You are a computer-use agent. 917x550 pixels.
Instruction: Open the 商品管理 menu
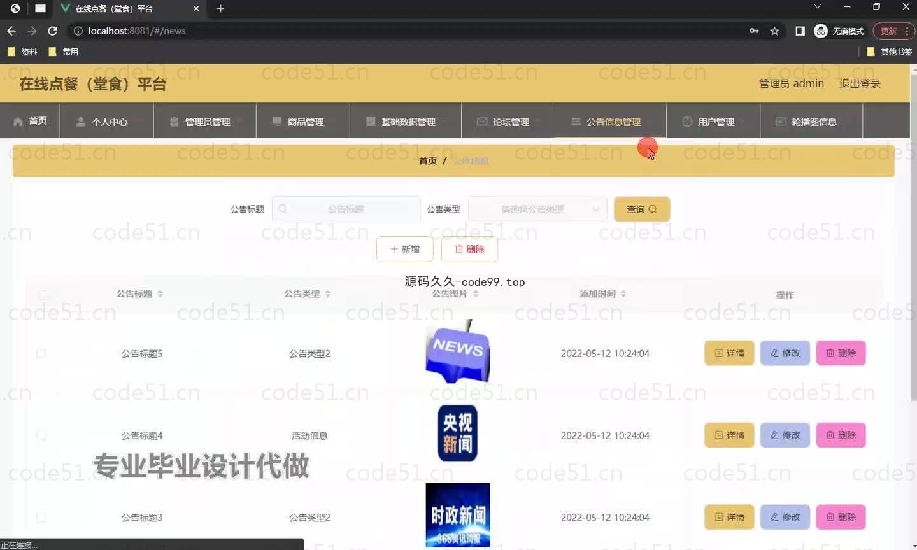click(302, 121)
